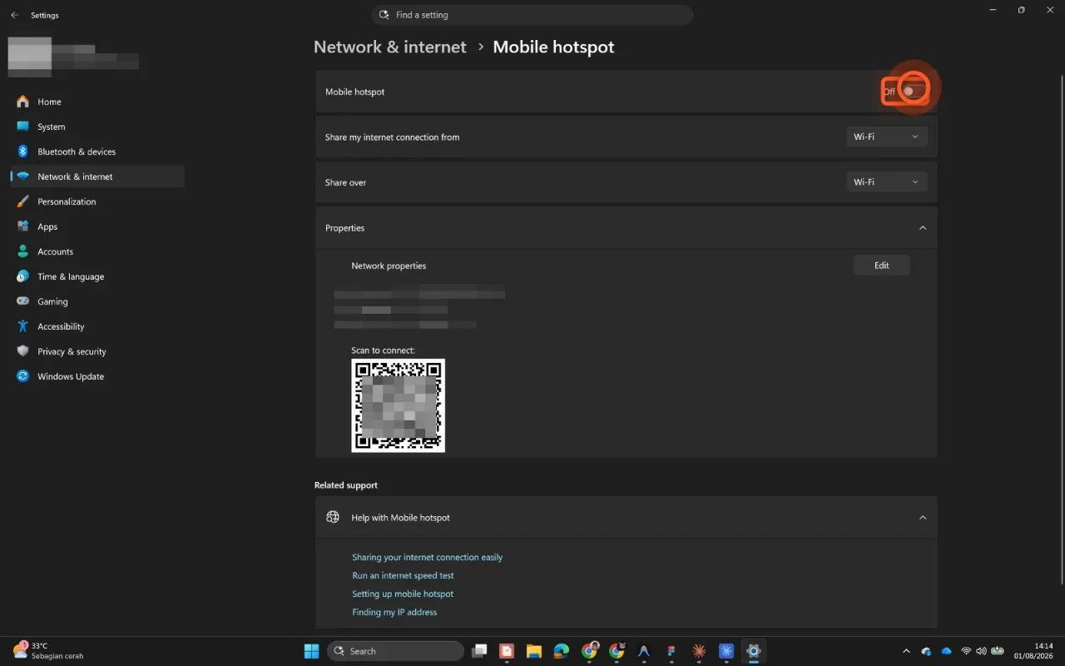Turn on the Mobile hotspot toggle
Image resolution: width=1065 pixels, height=666 pixels.
(x=914, y=92)
